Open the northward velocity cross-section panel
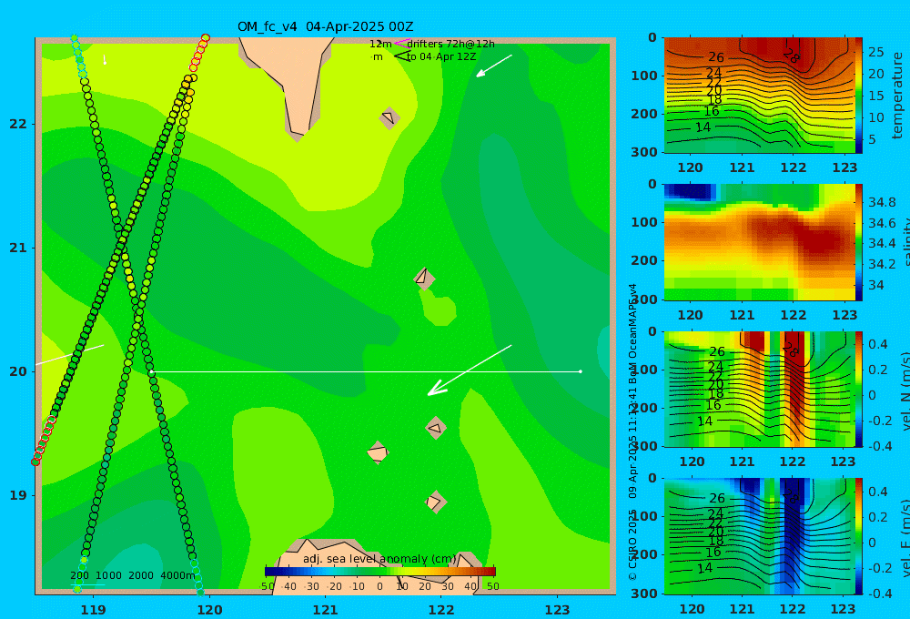 759,389
